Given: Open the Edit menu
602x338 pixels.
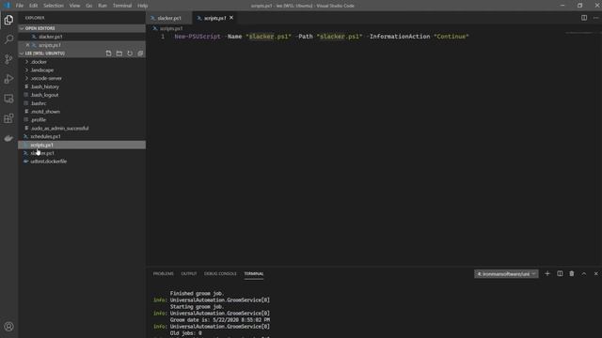Looking at the screenshot, I should click(34, 6).
